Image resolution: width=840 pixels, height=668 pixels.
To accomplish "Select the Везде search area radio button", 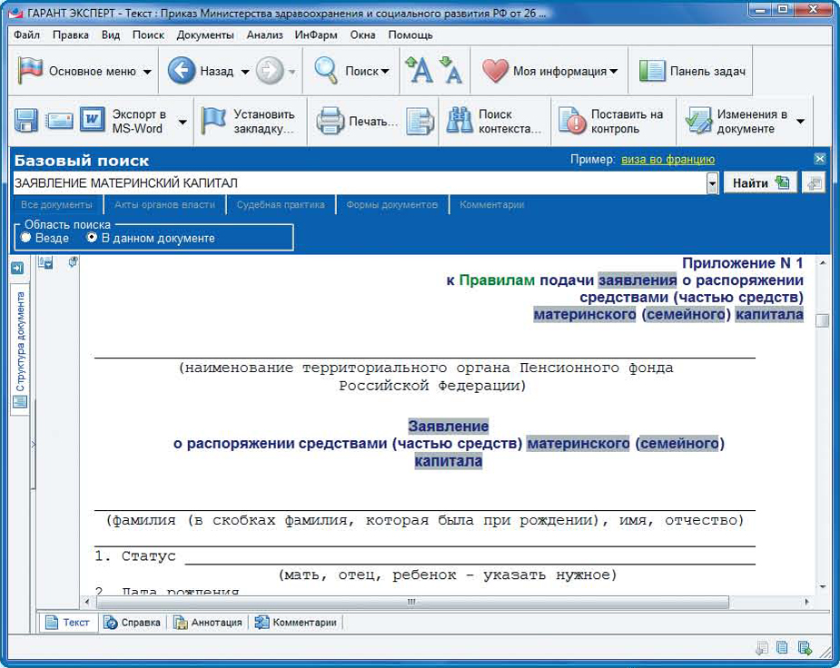I will pos(25,238).
